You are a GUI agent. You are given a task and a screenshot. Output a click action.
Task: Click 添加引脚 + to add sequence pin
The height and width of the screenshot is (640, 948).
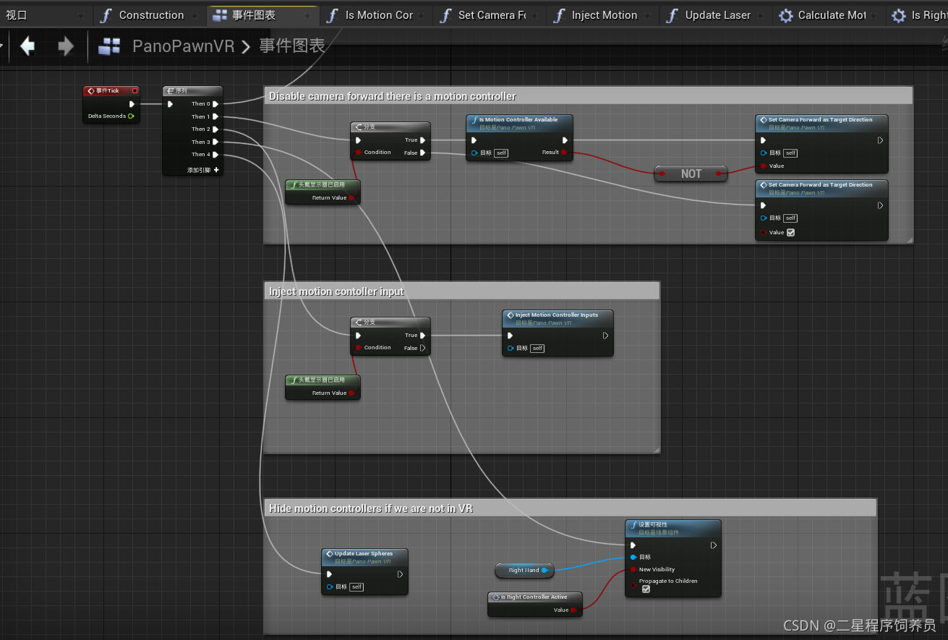coord(202,170)
